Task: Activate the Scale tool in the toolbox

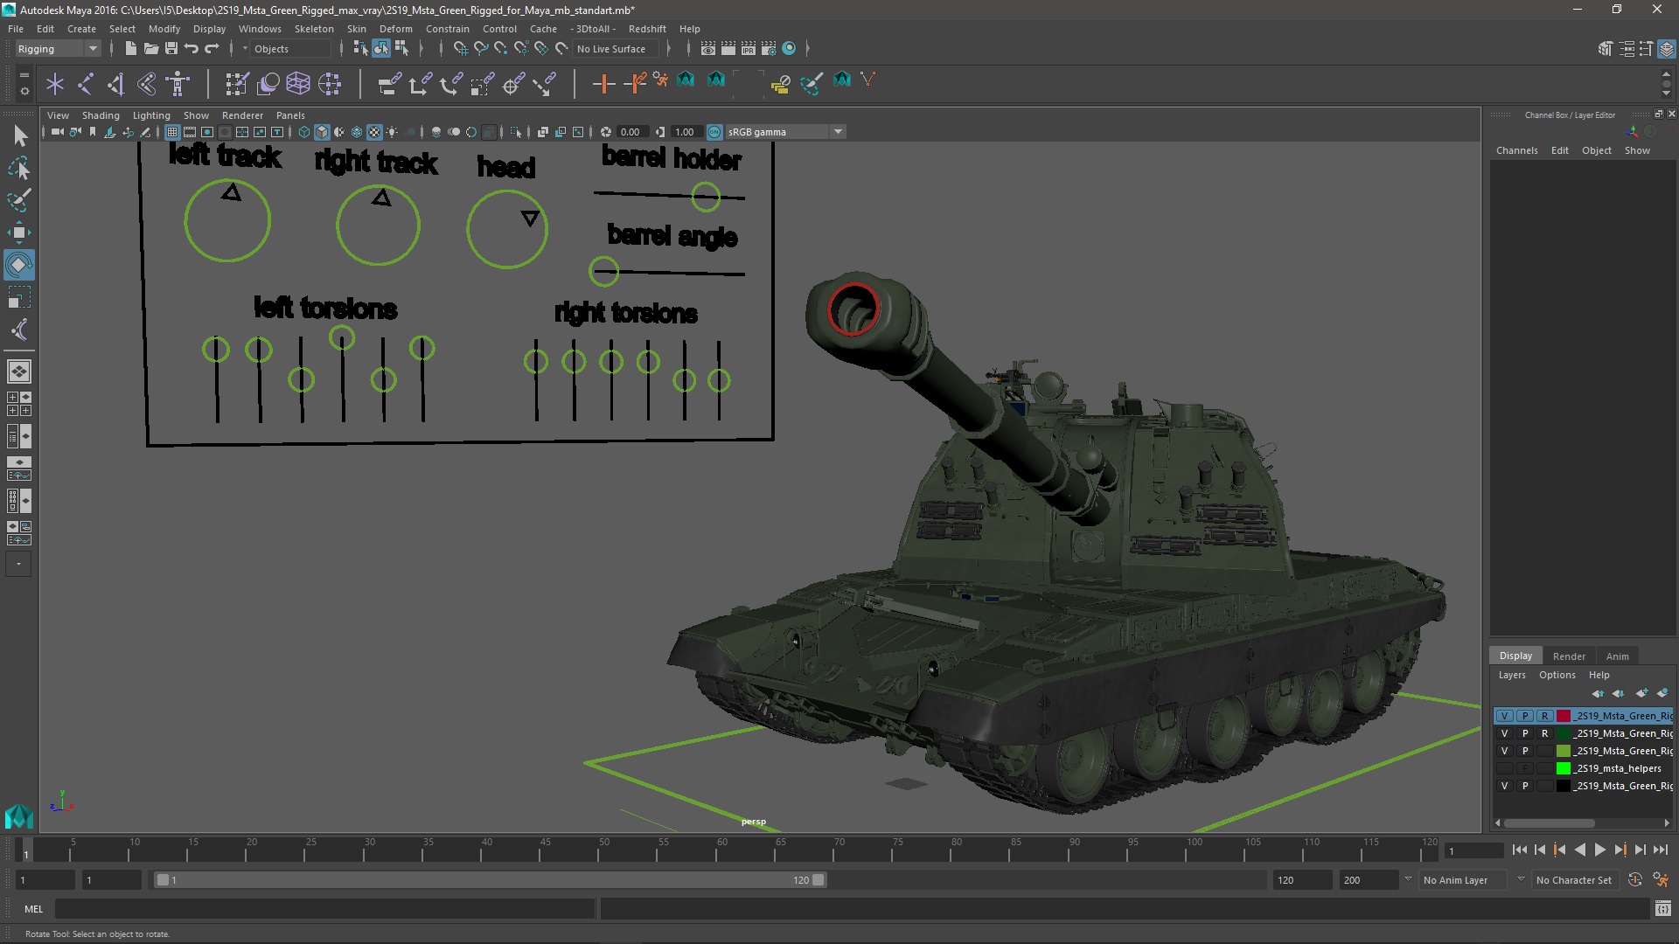Action: (x=19, y=297)
